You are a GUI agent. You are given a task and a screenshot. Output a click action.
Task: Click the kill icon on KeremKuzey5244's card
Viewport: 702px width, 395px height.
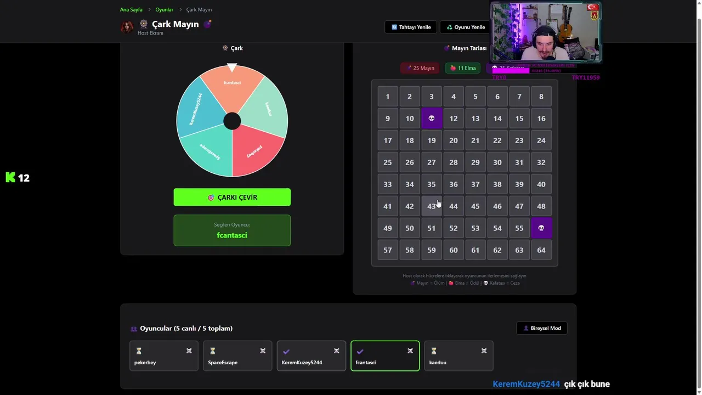336,351
